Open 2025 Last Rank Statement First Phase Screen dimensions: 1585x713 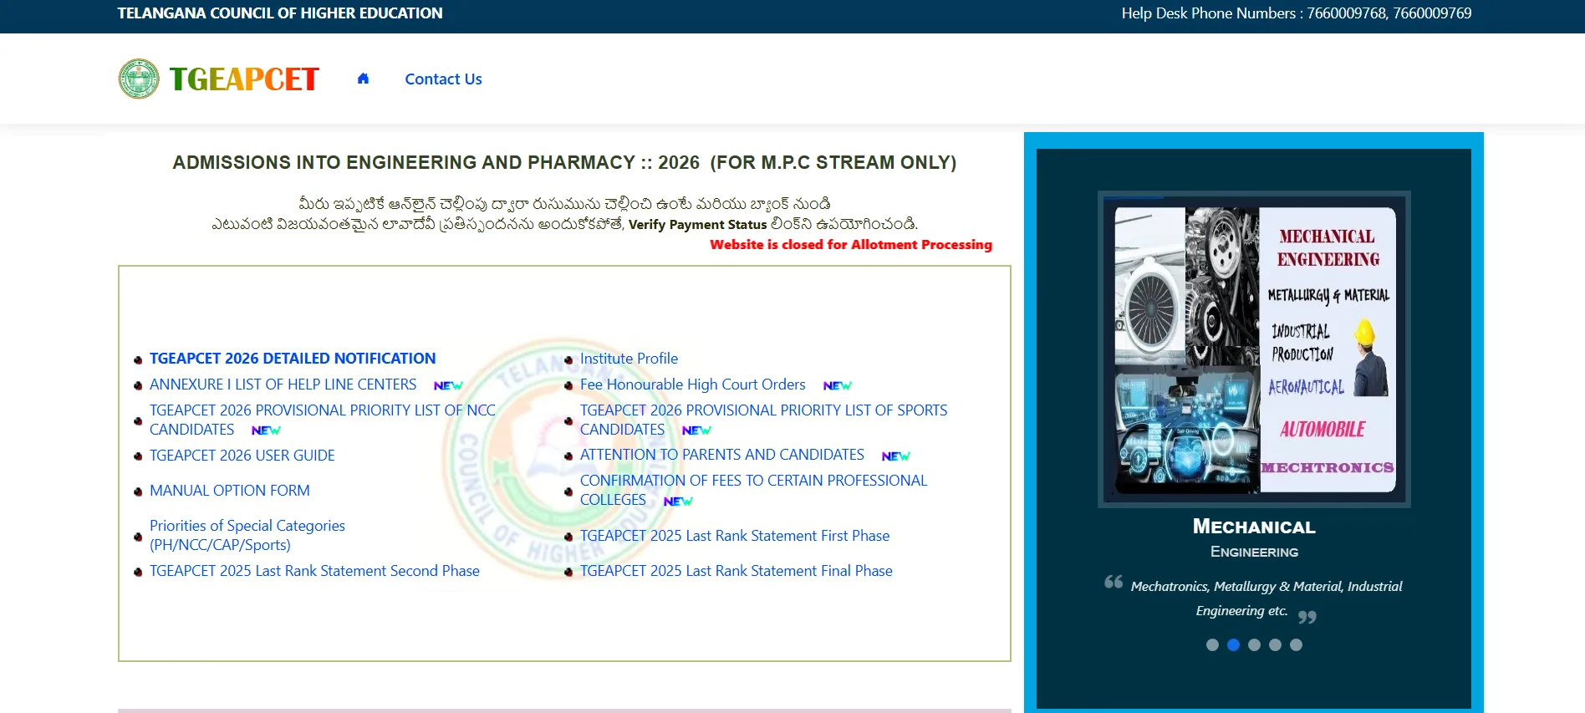pyautogui.click(x=735, y=536)
